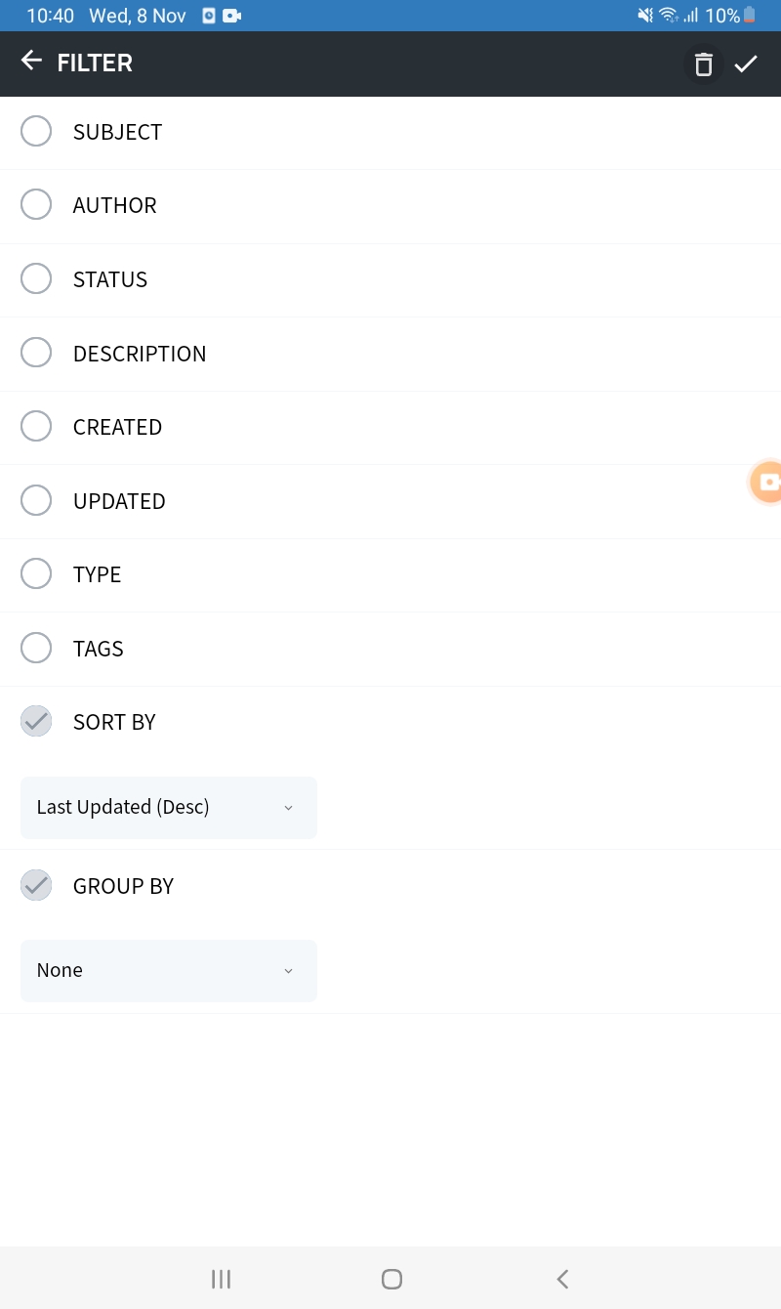Toggle the GROUP BY checkbox
This screenshot has width=781, height=1309.
[x=36, y=886]
